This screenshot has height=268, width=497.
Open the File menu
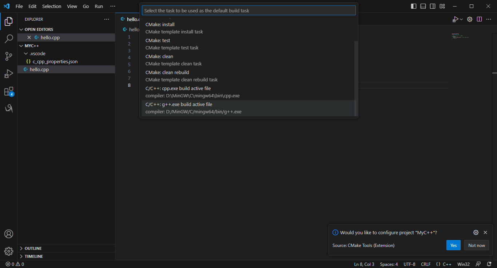click(x=19, y=6)
